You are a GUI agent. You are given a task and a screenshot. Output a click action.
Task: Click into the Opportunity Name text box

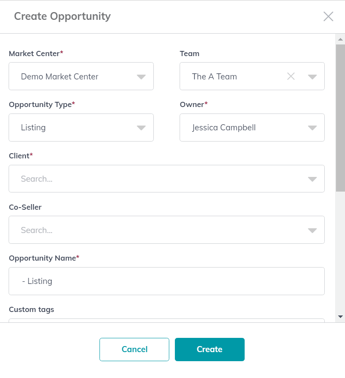tap(167, 281)
